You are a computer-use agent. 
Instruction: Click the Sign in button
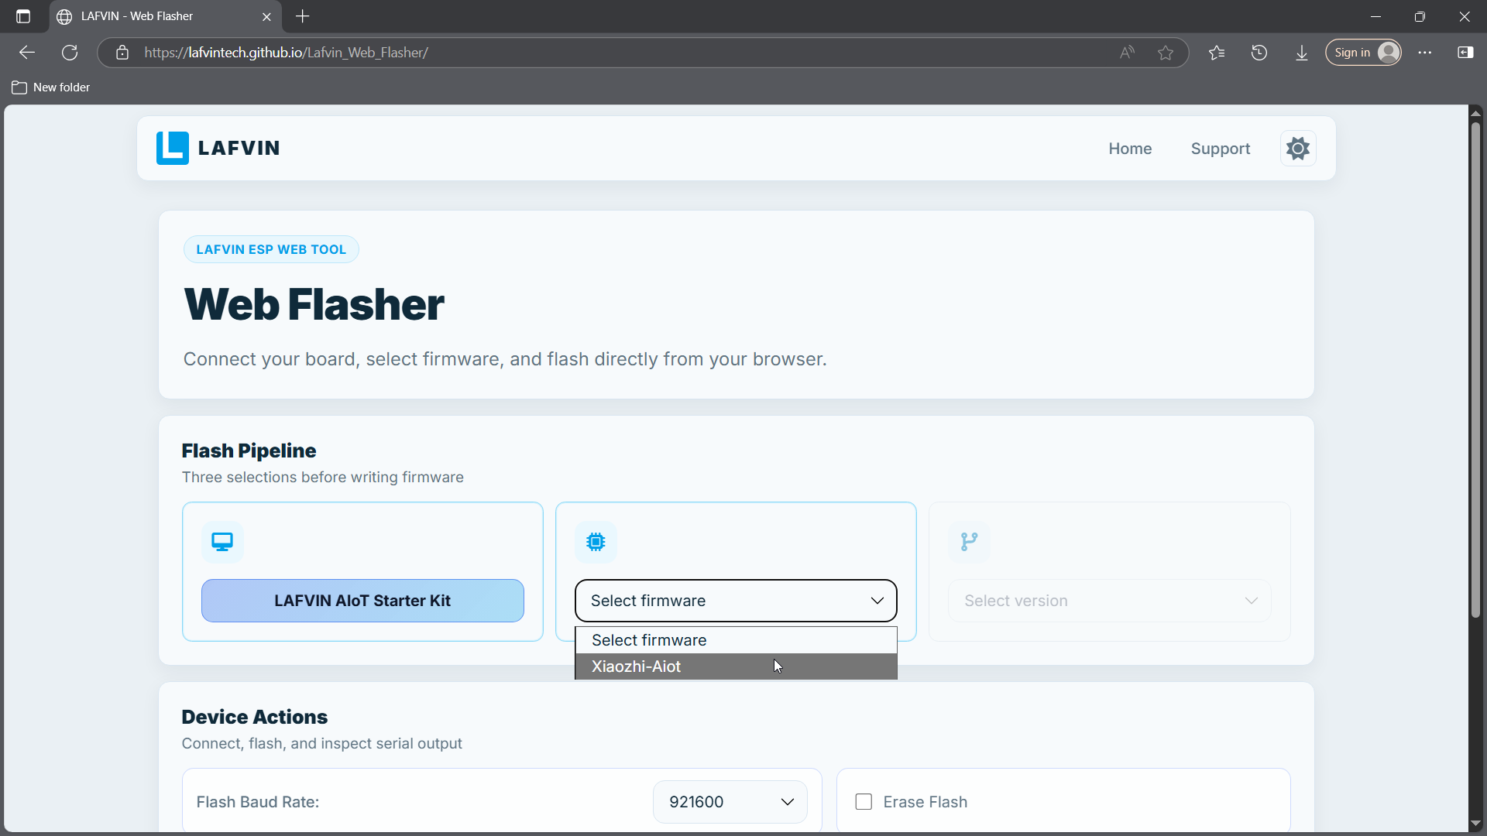[1364, 53]
